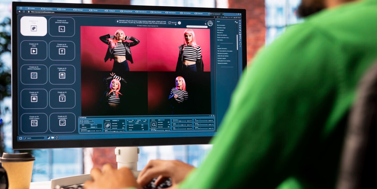Open the Create an AI 3D object tool

pyautogui.click(x=62, y=74)
